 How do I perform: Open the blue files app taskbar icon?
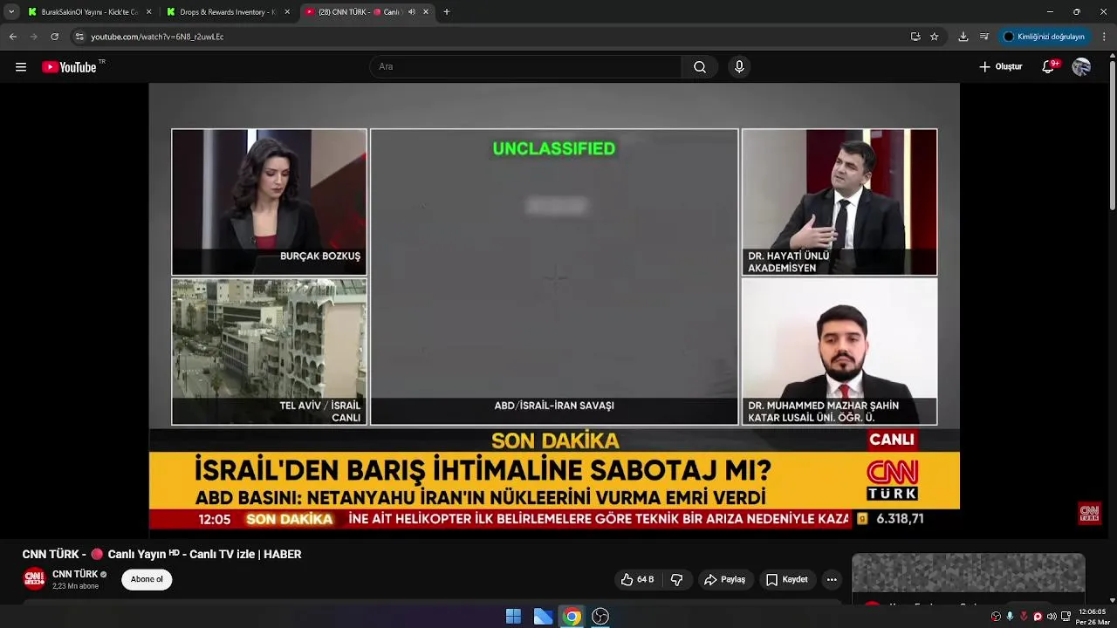(x=543, y=617)
